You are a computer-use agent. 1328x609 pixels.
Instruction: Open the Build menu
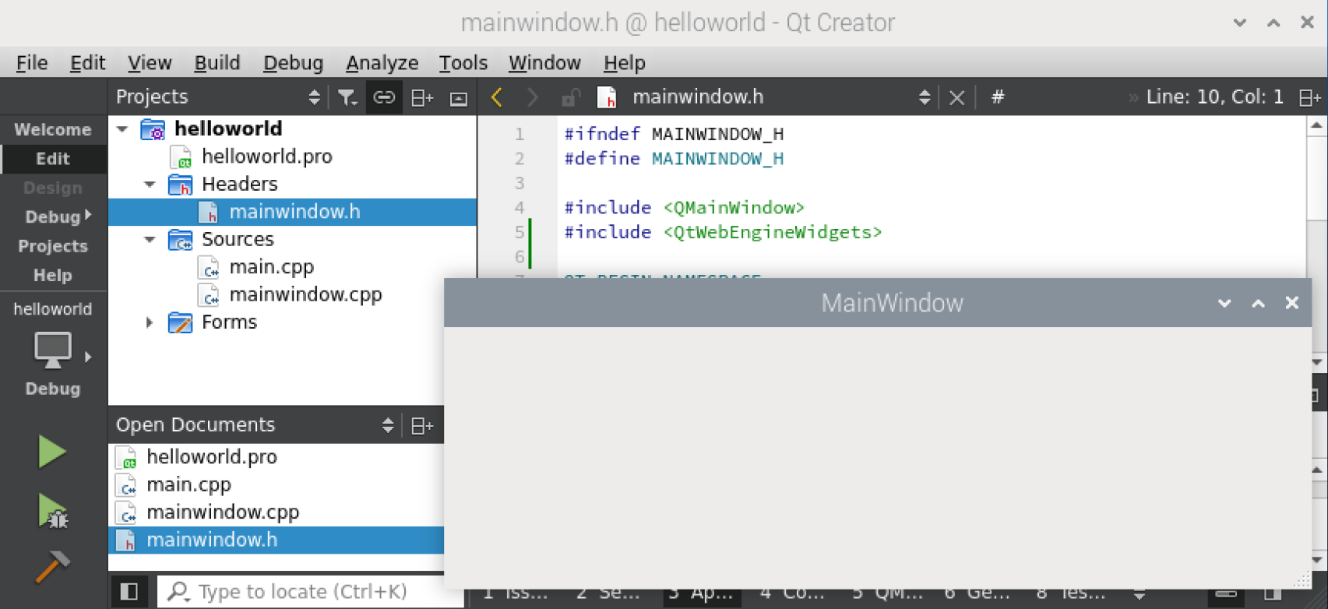[x=217, y=63]
